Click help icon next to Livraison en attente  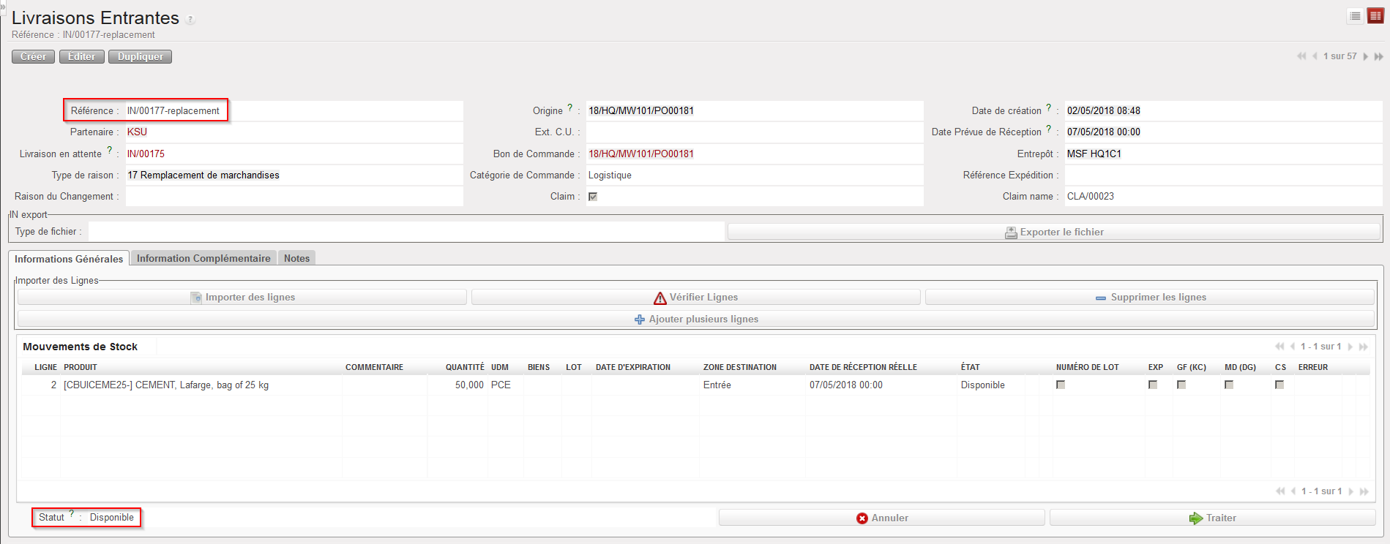pyautogui.click(x=110, y=151)
